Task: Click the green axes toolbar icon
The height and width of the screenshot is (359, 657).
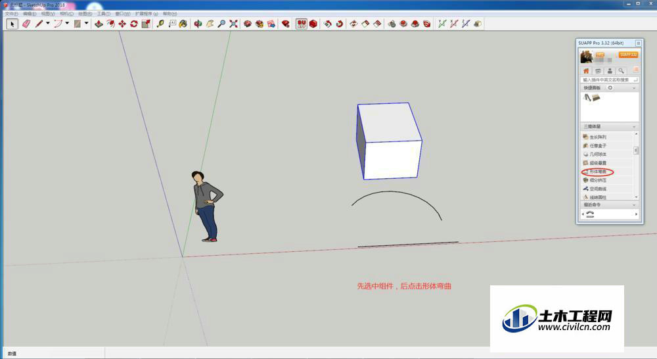Action: click(x=442, y=24)
